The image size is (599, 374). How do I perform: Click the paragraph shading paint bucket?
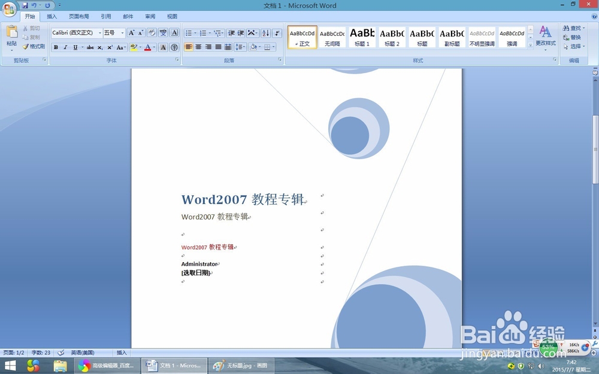click(253, 47)
